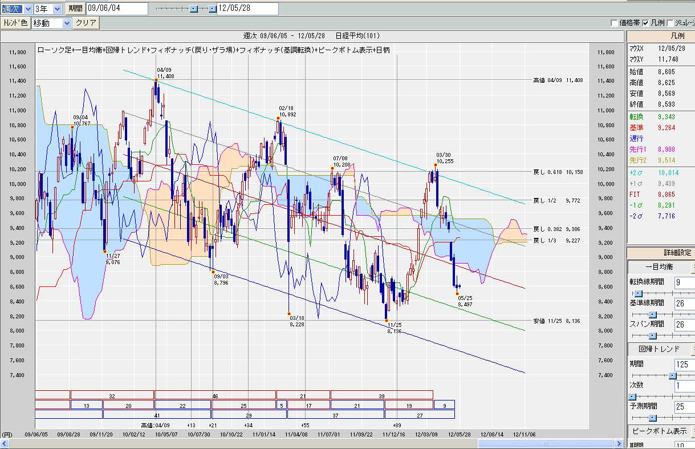Screen dimensions: 695x449
Task: Select the 回帰トレンド settings section header
Action: point(659,349)
